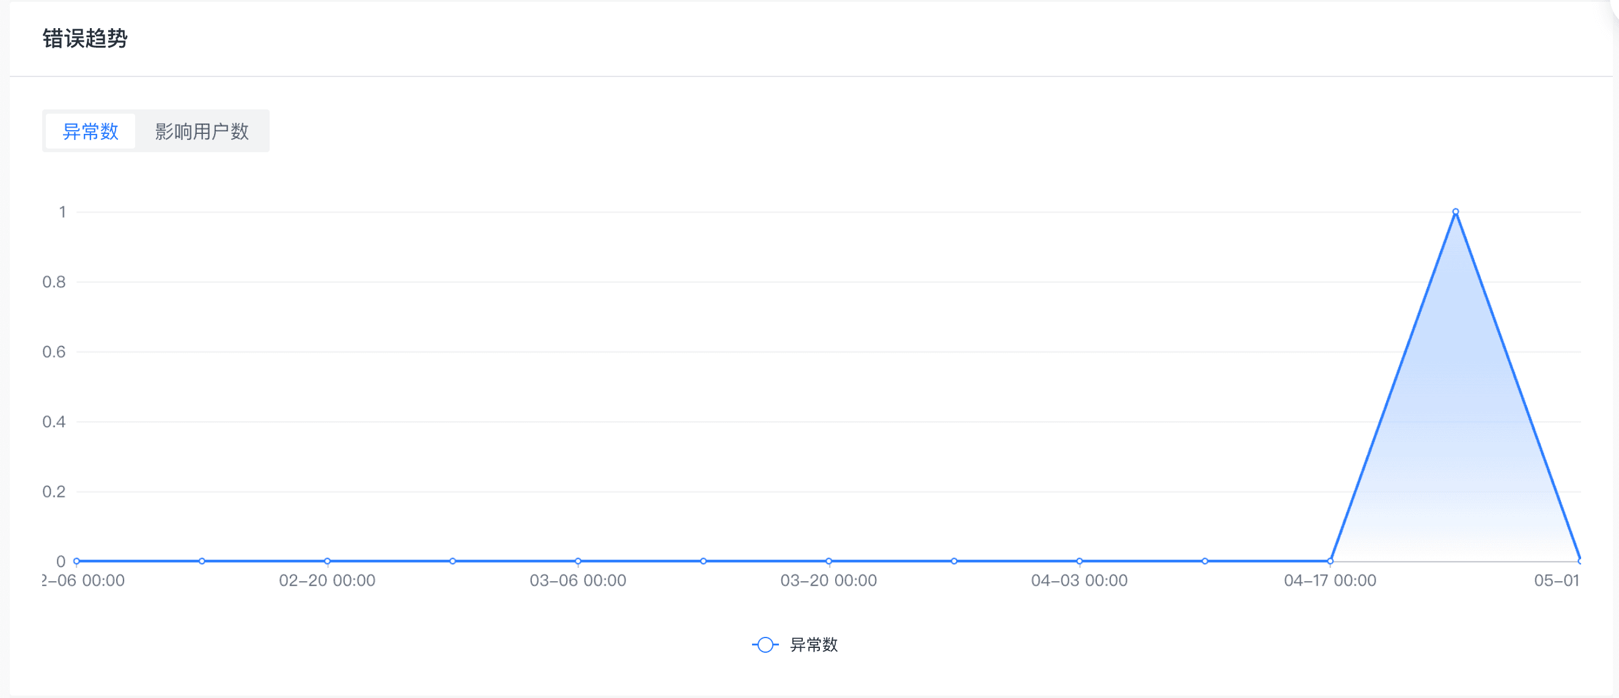Click the first data point at chart origin
1619x698 pixels.
point(76,561)
